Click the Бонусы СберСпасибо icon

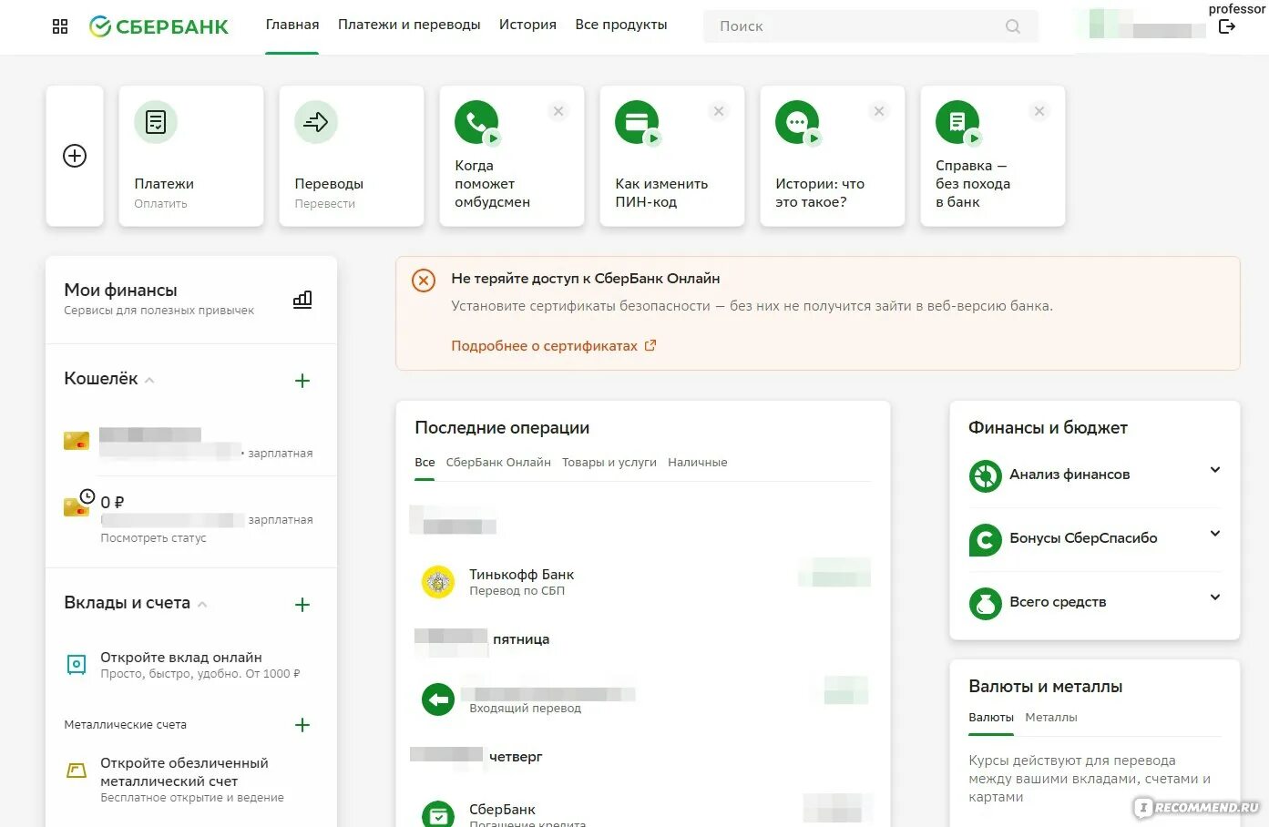point(986,539)
